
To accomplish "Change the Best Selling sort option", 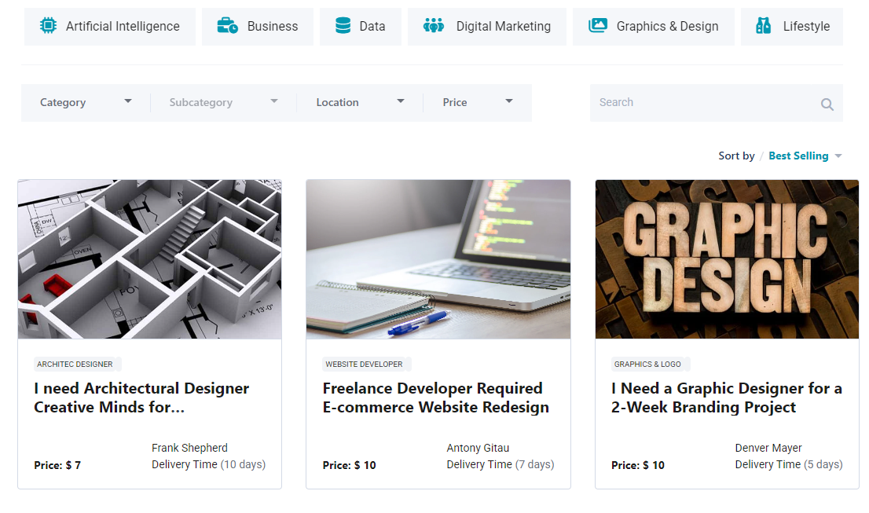I will tap(805, 156).
